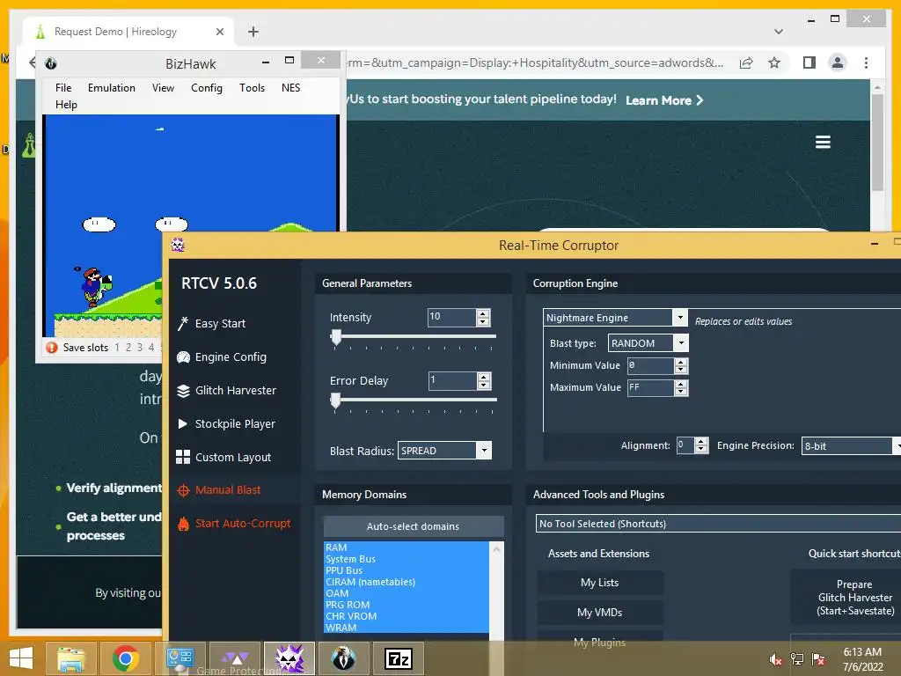Click the Maximum Value FF field
Screen dimensions: 901x676
[650, 388]
